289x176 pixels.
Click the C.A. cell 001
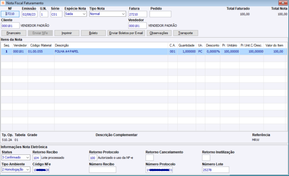pyautogui.click(x=173, y=51)
